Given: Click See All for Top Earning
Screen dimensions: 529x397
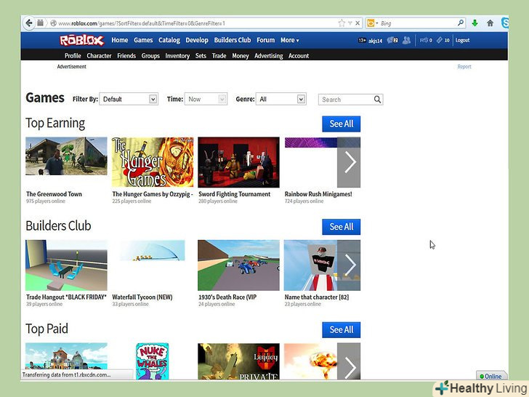Looking at the screenshot, I should 341,124.
